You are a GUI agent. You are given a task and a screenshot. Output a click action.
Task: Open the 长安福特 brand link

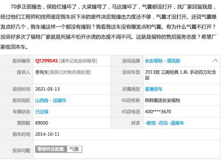154,61
